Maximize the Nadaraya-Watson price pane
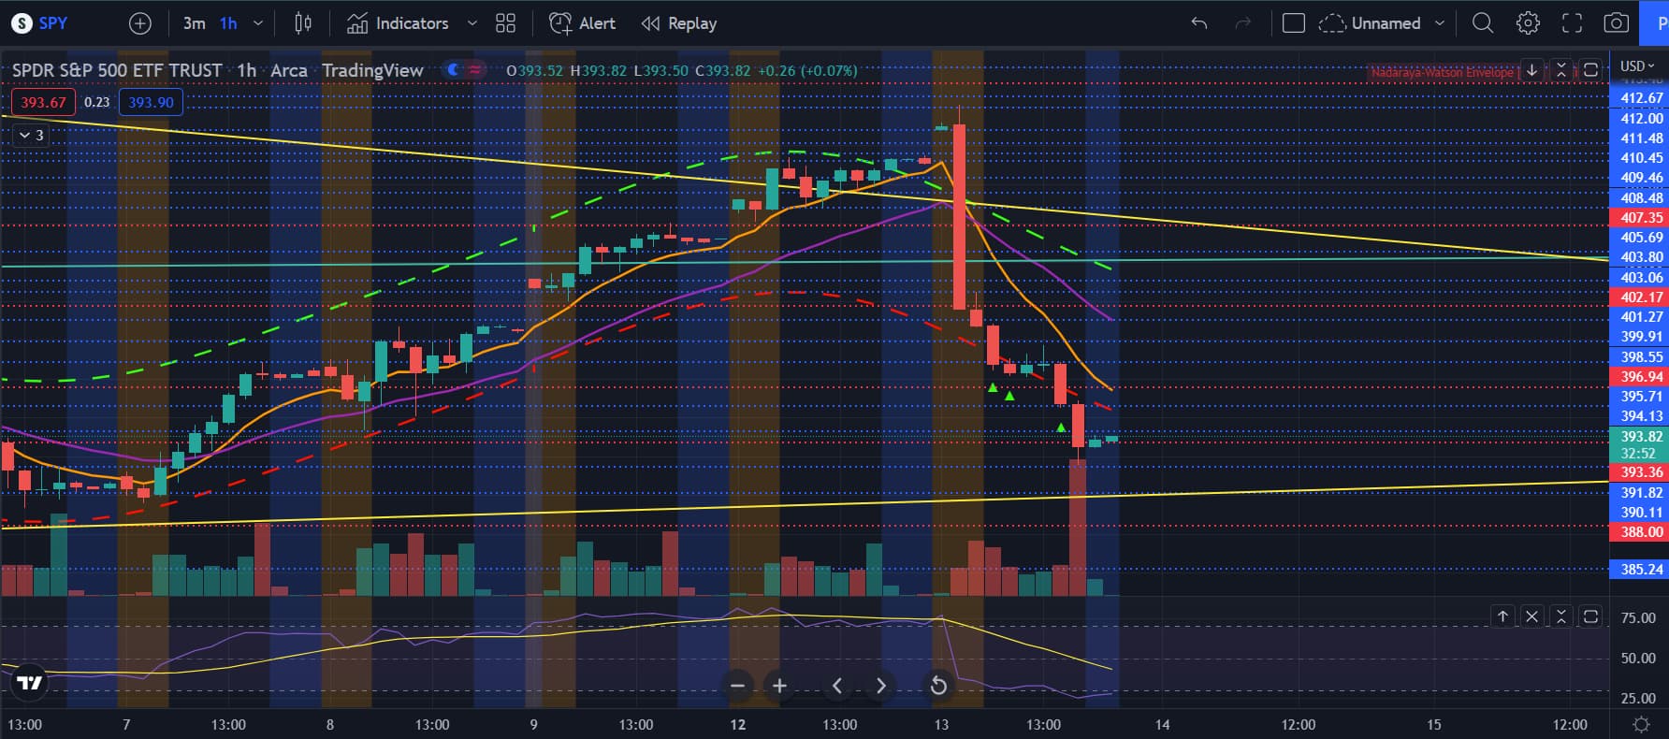This screenshot has width=1669, height=739. click(1589, 70)
